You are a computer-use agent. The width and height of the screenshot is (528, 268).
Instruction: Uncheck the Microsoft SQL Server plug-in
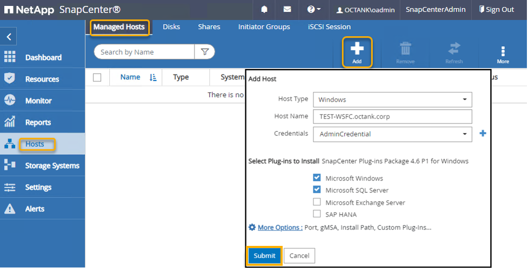(x=317, y=190)
